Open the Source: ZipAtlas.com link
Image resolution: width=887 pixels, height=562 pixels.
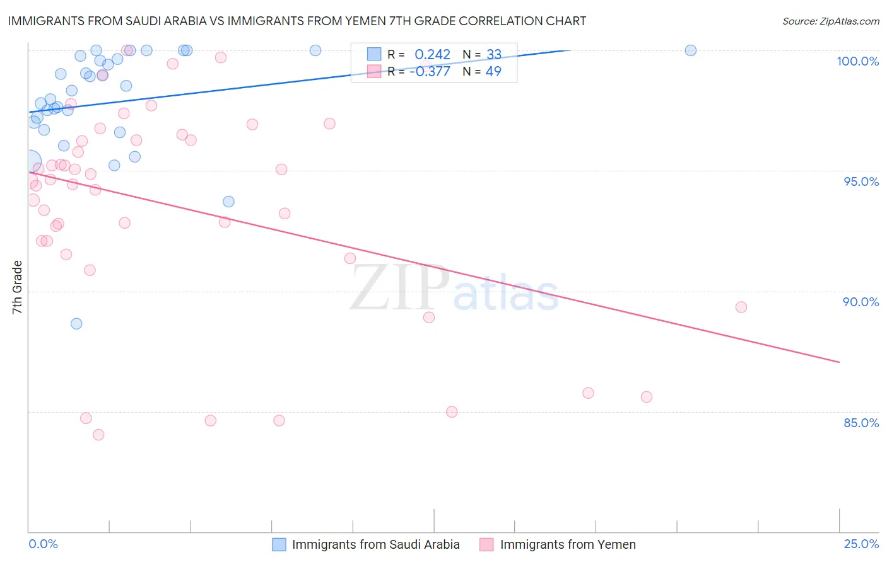pos(830,21)
